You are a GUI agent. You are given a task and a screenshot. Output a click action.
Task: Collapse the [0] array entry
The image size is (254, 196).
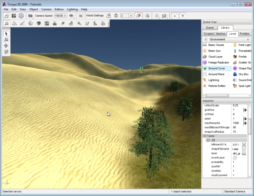click(x=208, y=140)
